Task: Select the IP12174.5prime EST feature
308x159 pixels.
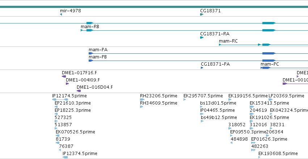Action: pos(60,100)
